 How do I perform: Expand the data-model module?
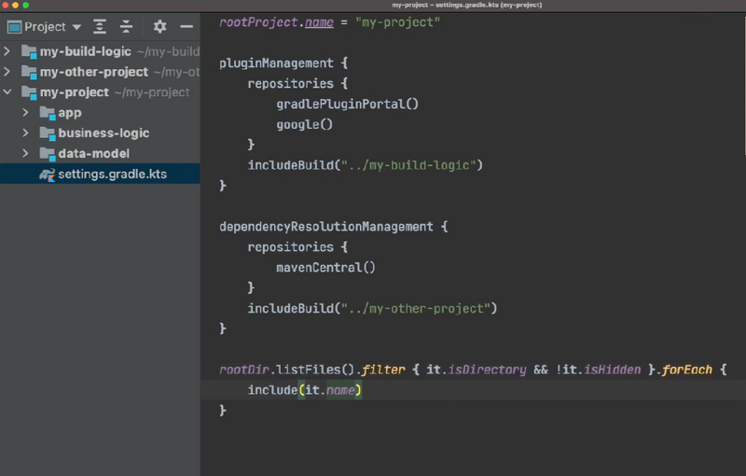tap(26, 153)
